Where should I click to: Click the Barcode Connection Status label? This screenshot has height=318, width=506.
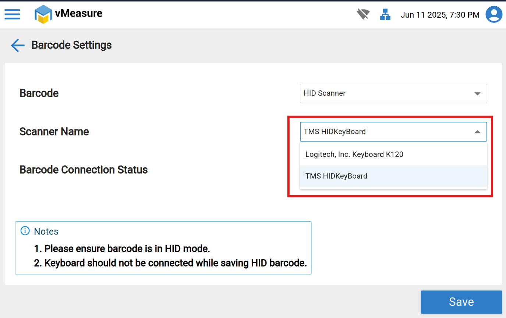point(84,170)
